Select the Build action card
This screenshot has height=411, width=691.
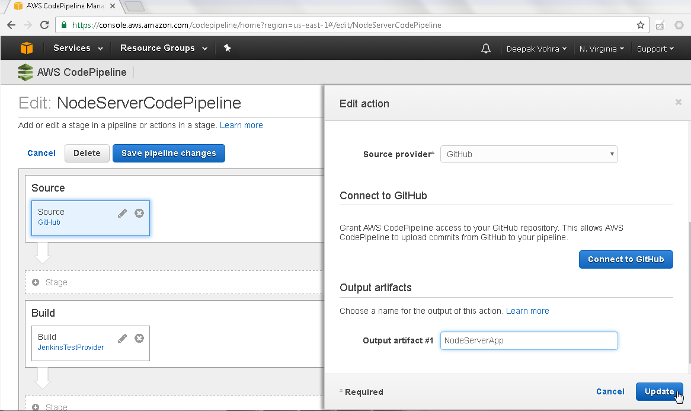tap(90, 343)
